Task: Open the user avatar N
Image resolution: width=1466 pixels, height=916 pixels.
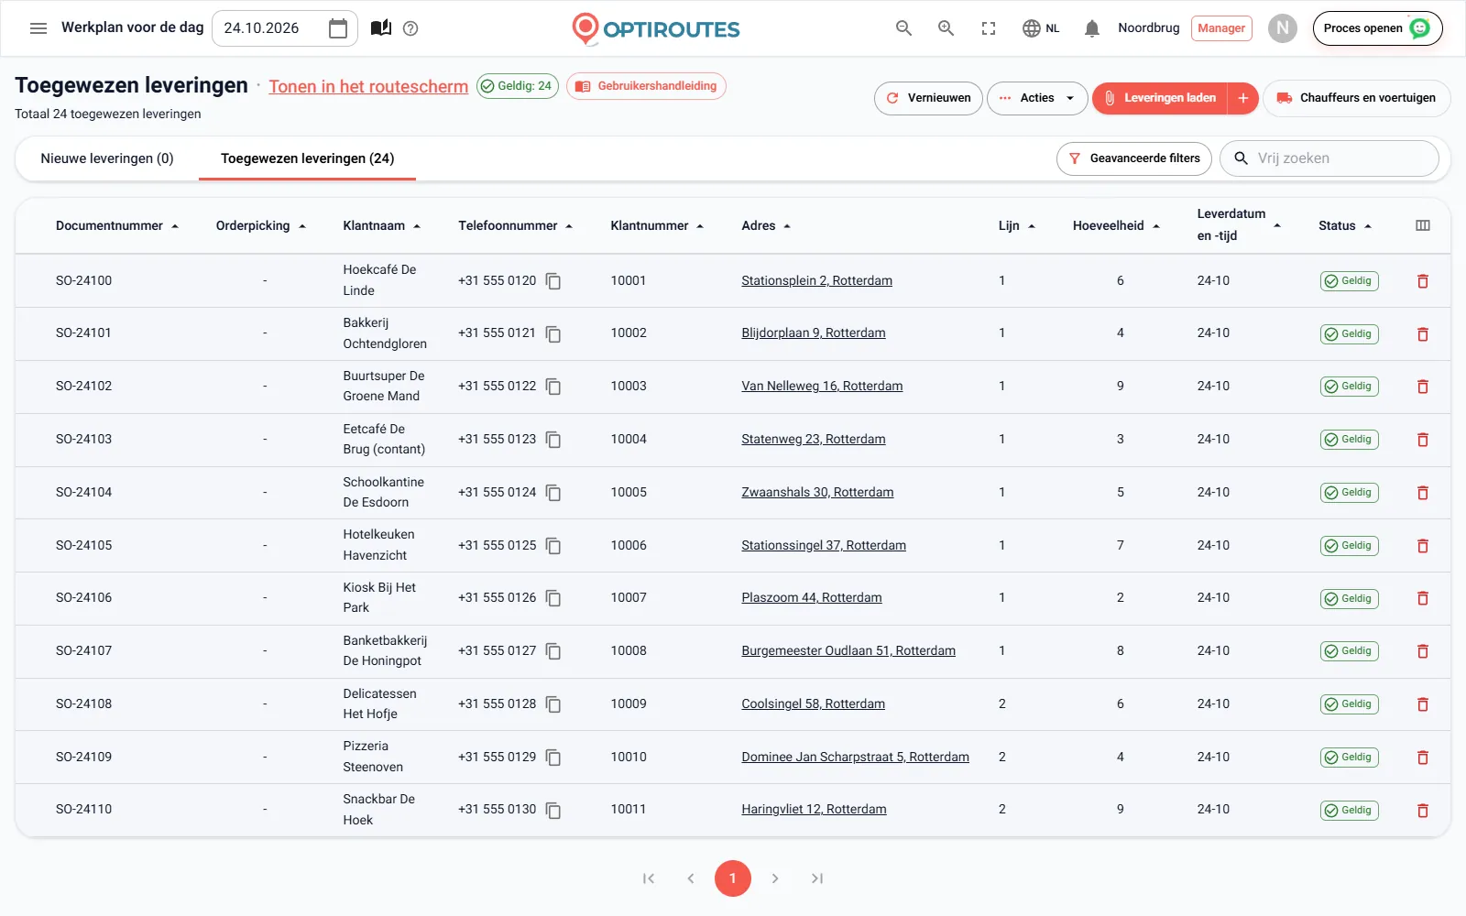Action: coord(1283,28)
